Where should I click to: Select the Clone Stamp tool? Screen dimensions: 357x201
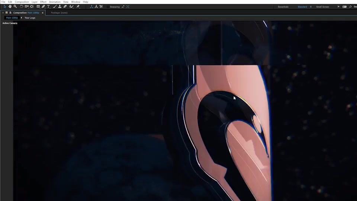(x=59, y=7)
